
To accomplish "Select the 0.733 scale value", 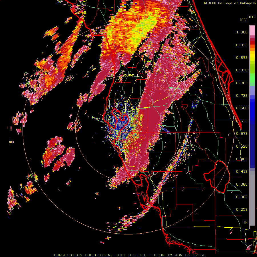I will (242, 96).
